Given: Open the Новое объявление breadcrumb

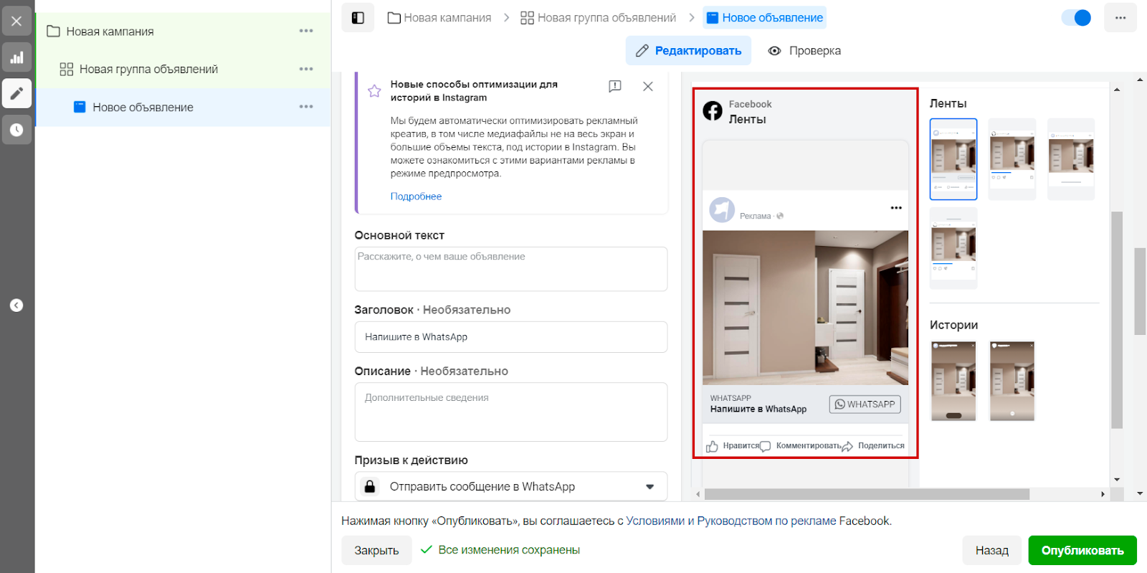Looking at the screenshot, I should (x=764, y=18).
